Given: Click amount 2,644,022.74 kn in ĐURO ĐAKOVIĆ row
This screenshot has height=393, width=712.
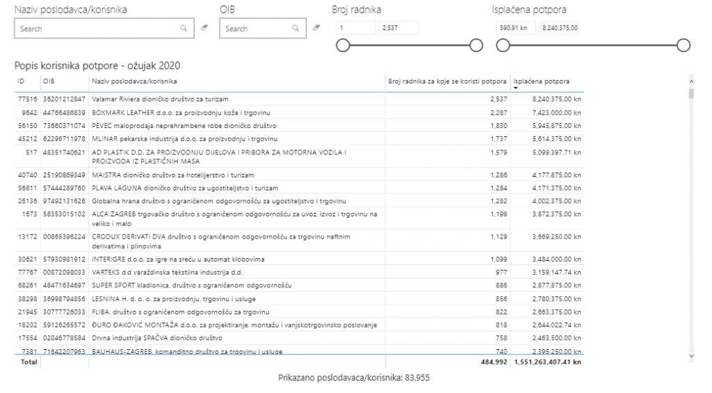Looking at the screenshot, I should (x=557, y=326).
